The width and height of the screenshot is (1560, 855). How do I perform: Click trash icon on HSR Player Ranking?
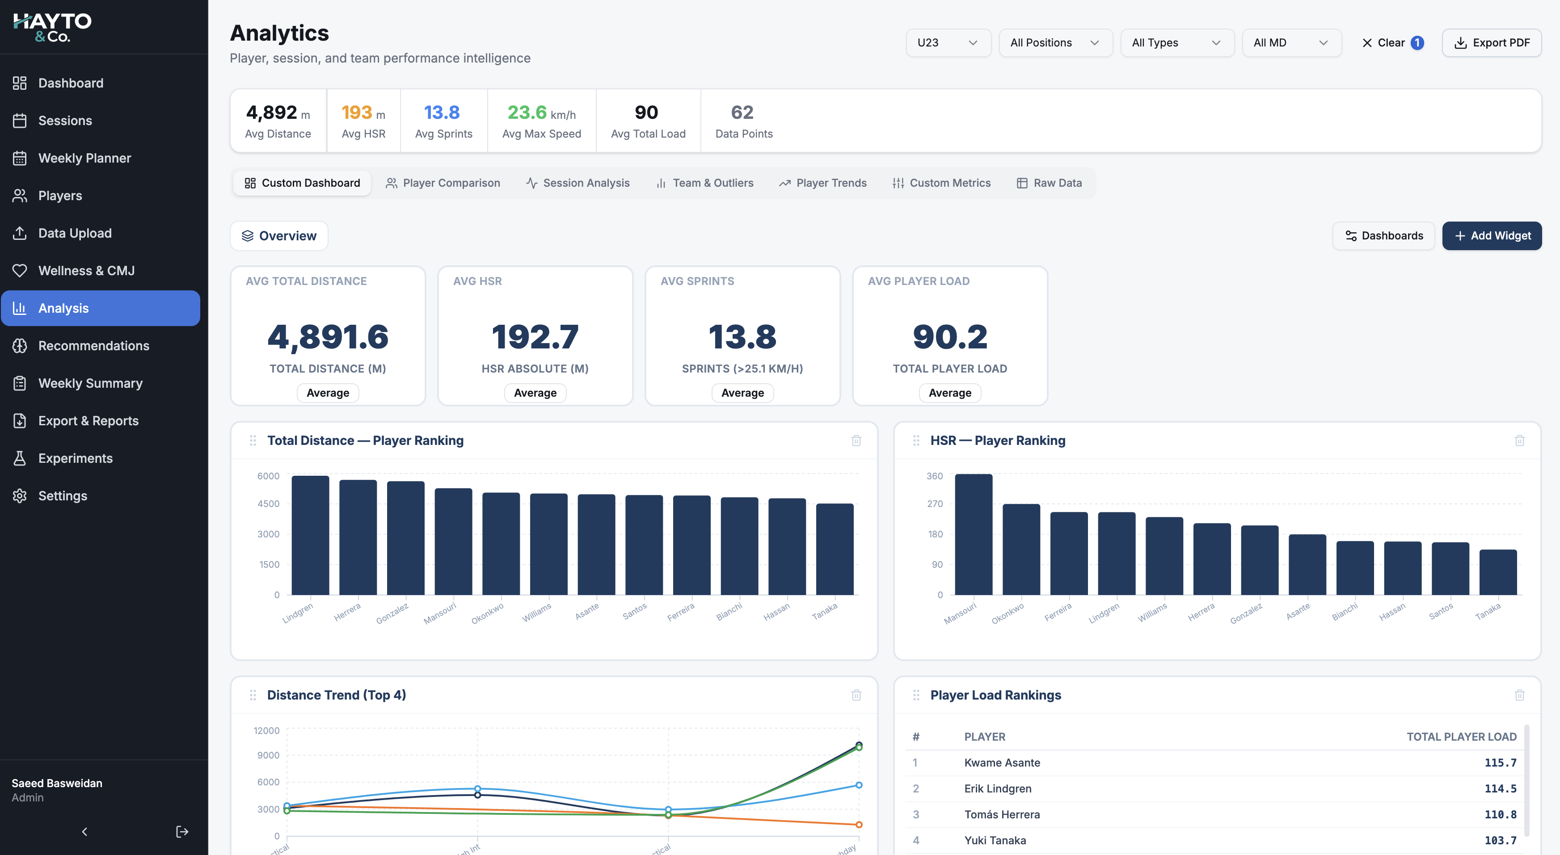[x=1519, y=440]
